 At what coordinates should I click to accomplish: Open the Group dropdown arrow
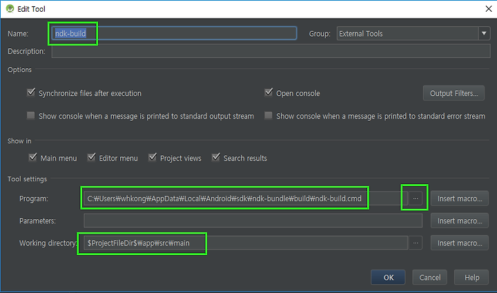(x=484, y=33)
